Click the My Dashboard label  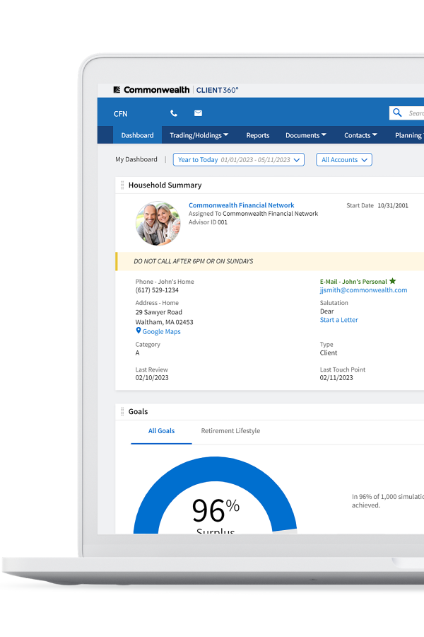click(x=136, y=159)
